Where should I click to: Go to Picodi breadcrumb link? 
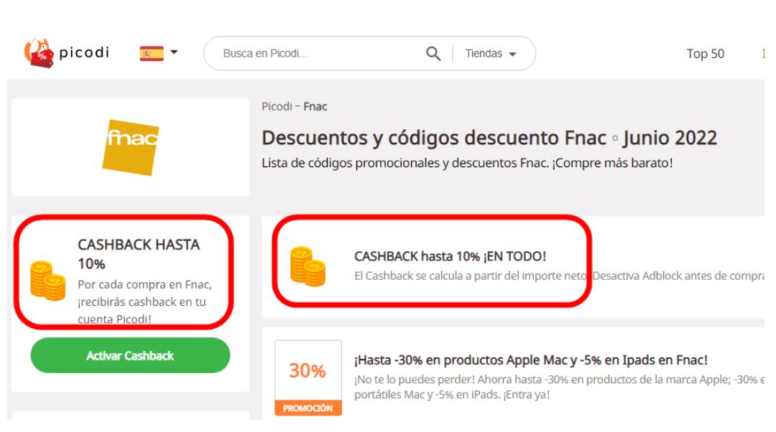[x=277, y=106]
